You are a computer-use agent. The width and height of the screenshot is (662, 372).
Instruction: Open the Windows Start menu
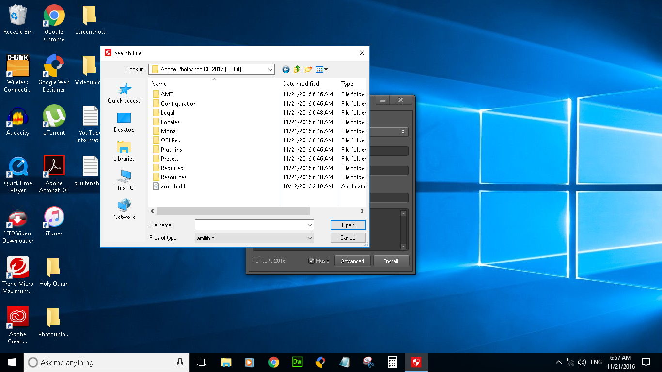[12, 362]
